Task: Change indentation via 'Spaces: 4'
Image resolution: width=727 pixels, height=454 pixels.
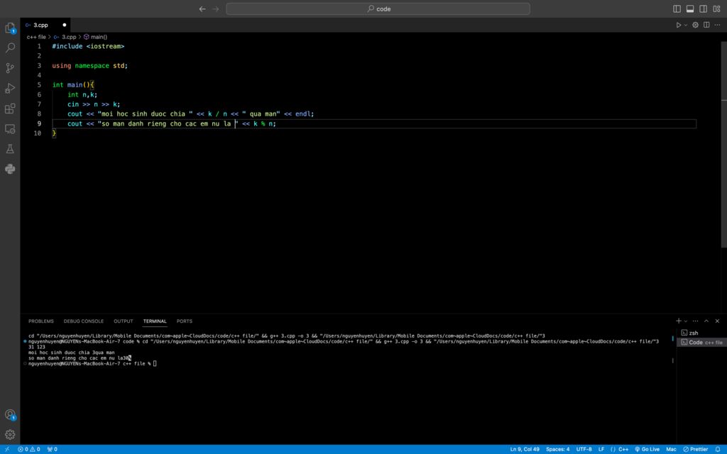Action: click(x=557, y=449)
